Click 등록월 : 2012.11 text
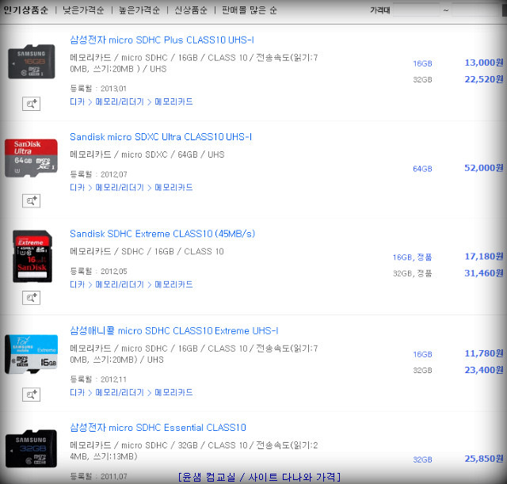 98,379
